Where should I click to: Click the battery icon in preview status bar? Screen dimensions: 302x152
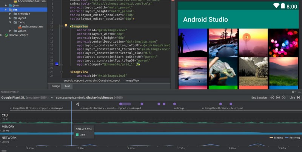coord(283,6)
